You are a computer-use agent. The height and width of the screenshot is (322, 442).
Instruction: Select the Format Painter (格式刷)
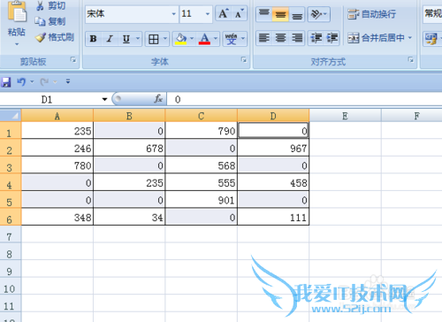54,37
